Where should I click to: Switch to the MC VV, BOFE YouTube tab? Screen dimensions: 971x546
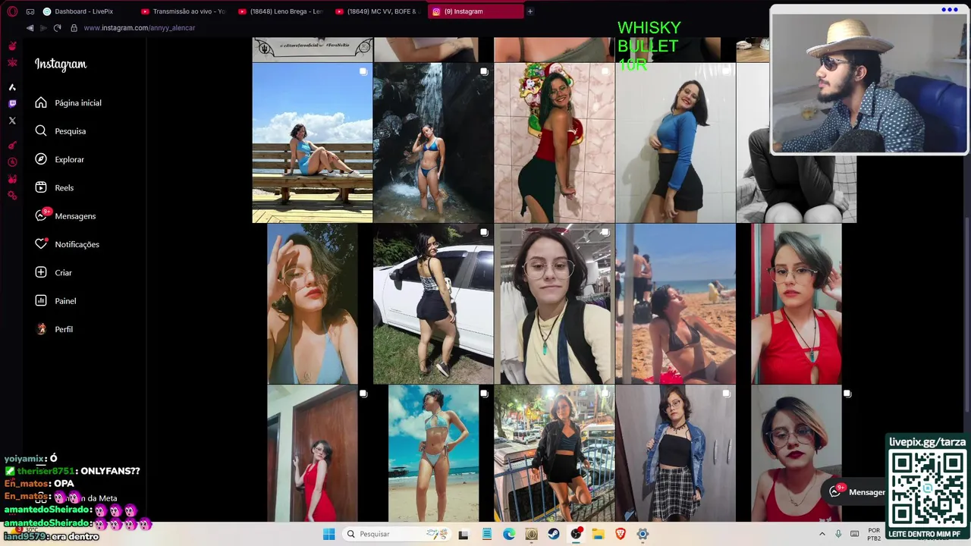tap(378, 11)
